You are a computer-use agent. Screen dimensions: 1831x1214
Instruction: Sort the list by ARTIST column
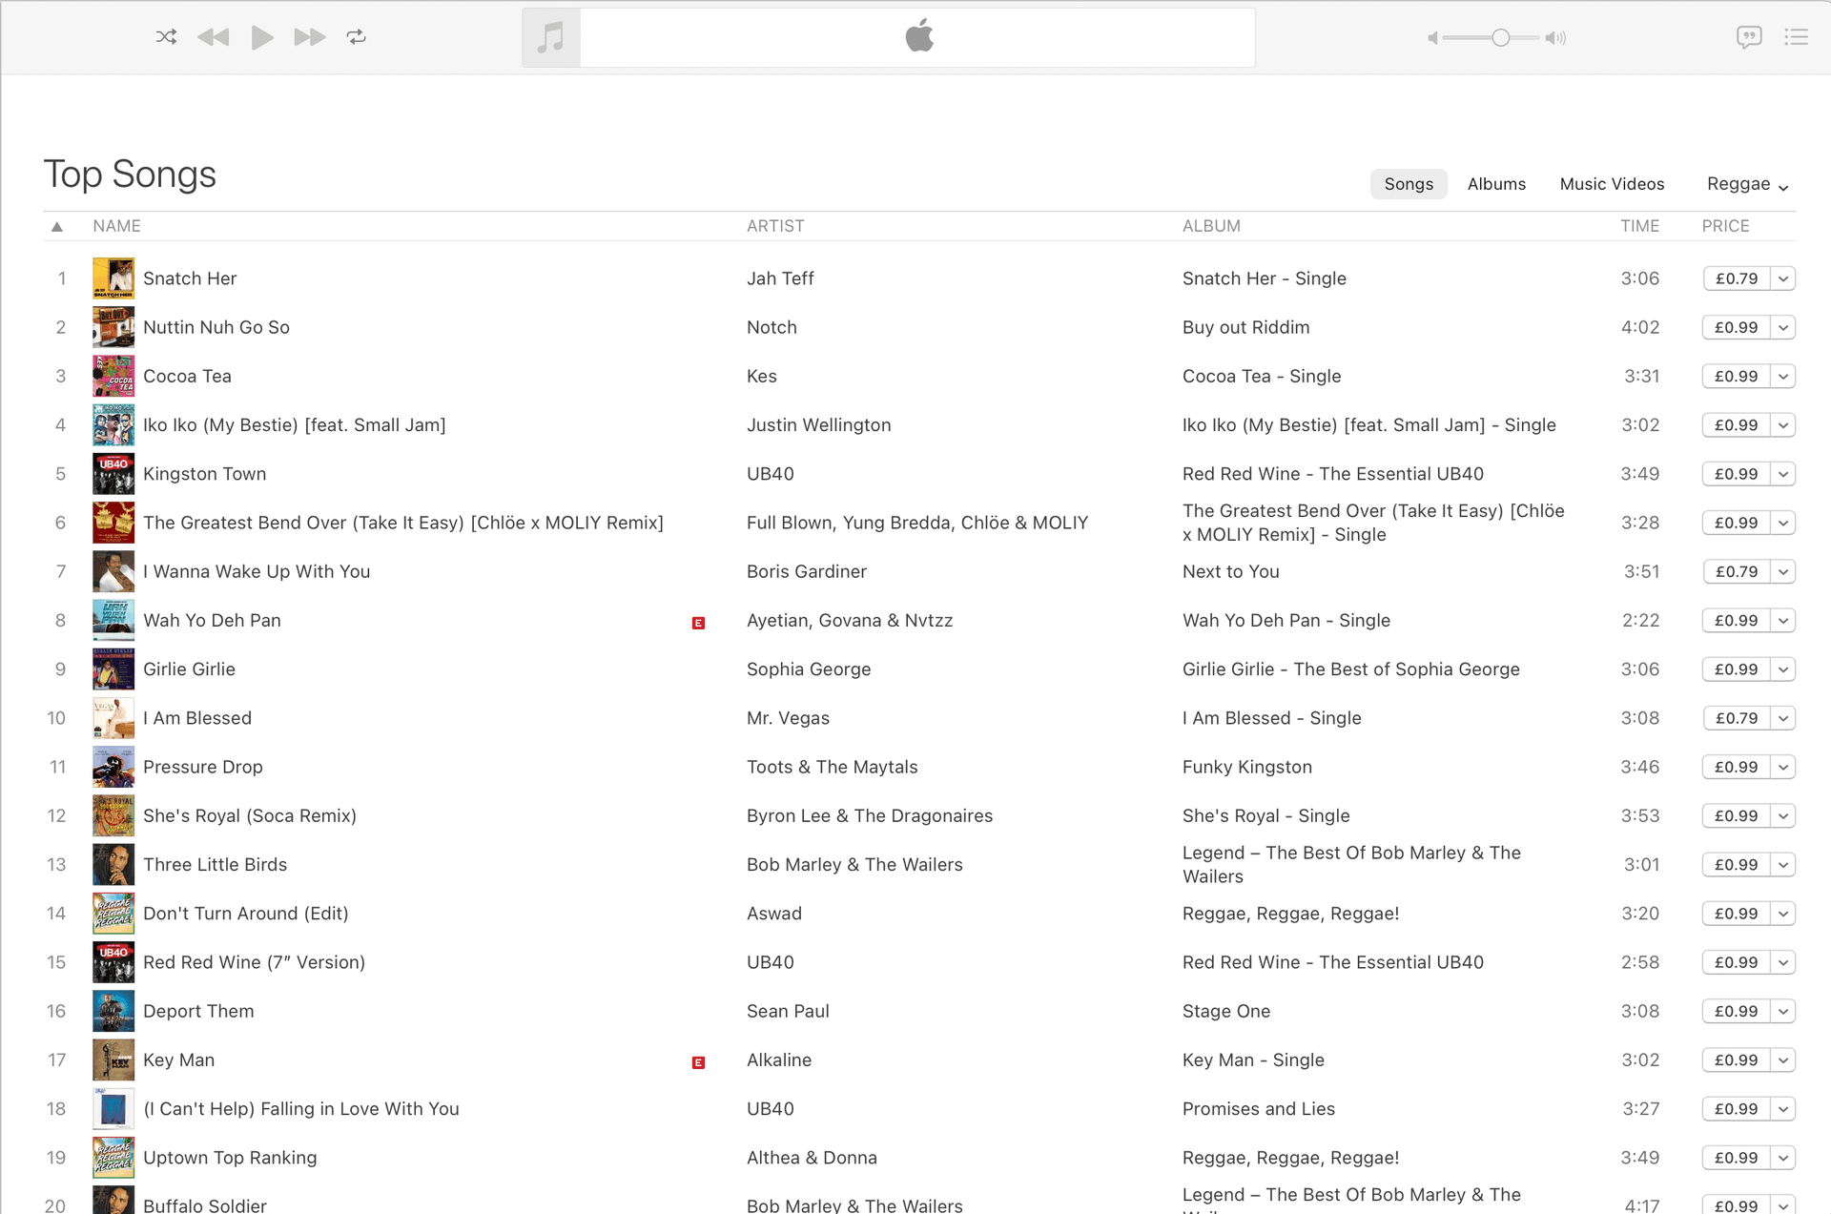point(775,226)
